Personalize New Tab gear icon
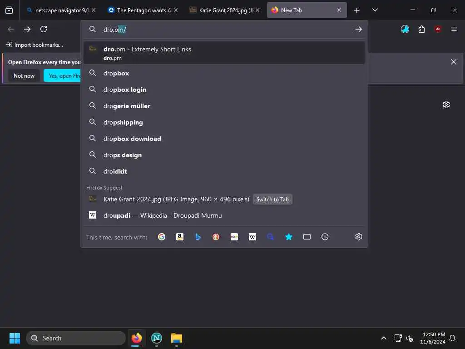Image resolution: width=465 pixels, height=349 pixels. (446, 105)
